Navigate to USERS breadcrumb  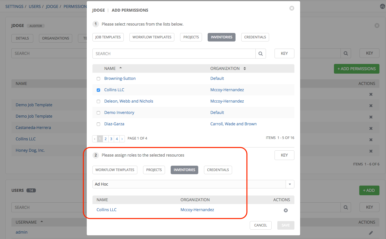click(35, 6)
